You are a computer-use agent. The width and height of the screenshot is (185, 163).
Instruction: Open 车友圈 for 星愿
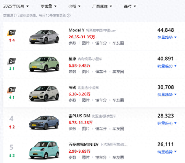pos(118,72)
